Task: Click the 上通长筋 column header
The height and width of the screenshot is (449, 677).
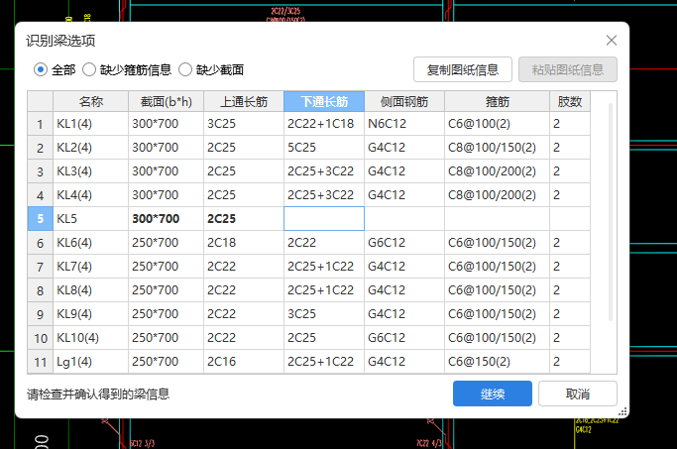Action: 244,101
